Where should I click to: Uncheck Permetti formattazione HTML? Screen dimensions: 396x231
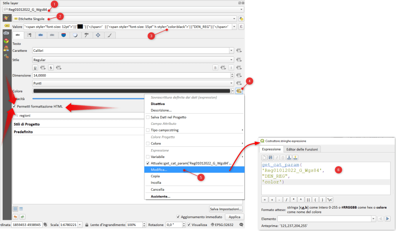(15, 106)
